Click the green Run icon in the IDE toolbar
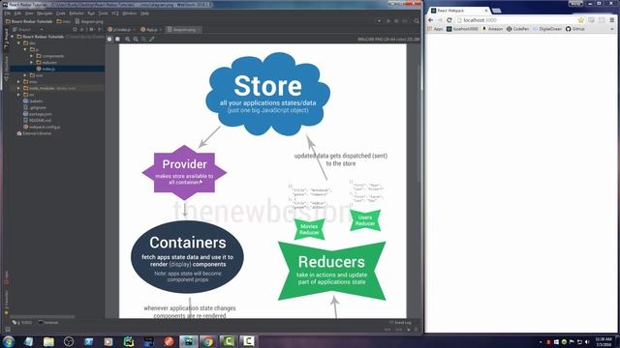620x348 pixels. pos(388,21)
